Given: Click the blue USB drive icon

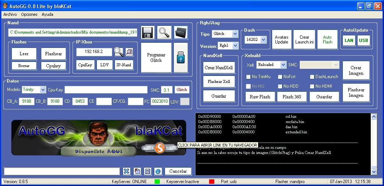Looking at the screenshot, I should 180,58.
